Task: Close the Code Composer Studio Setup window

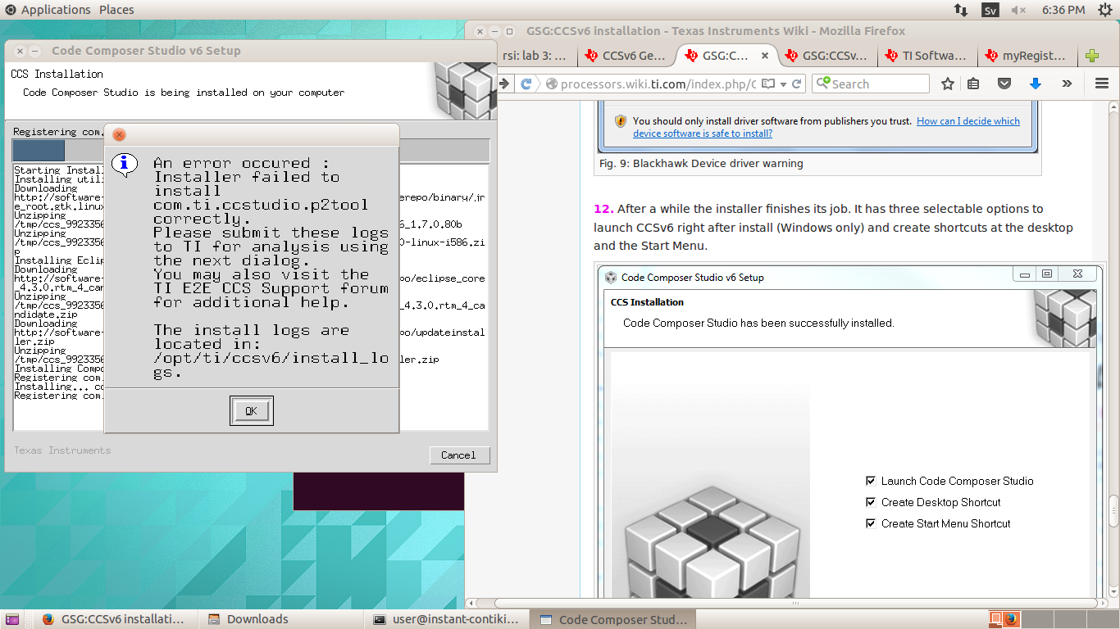Action: tap(20, 51)
